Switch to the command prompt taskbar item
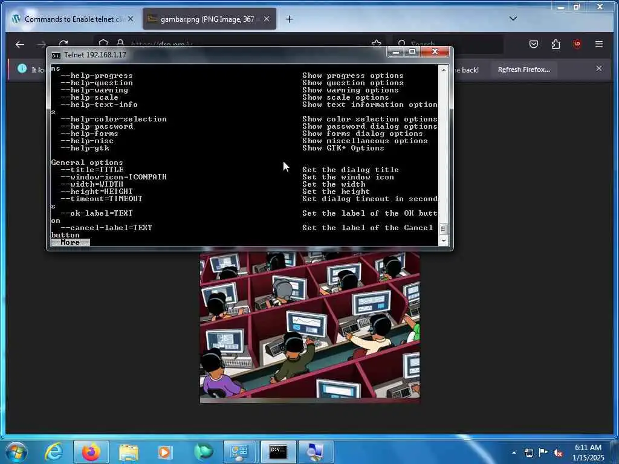 (x=278, y=452)
